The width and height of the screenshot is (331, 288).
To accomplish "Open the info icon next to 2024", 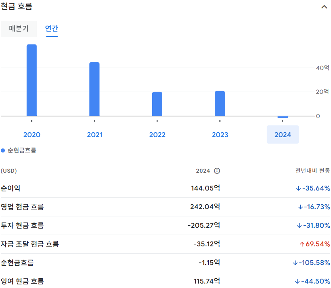I will 217,171.
